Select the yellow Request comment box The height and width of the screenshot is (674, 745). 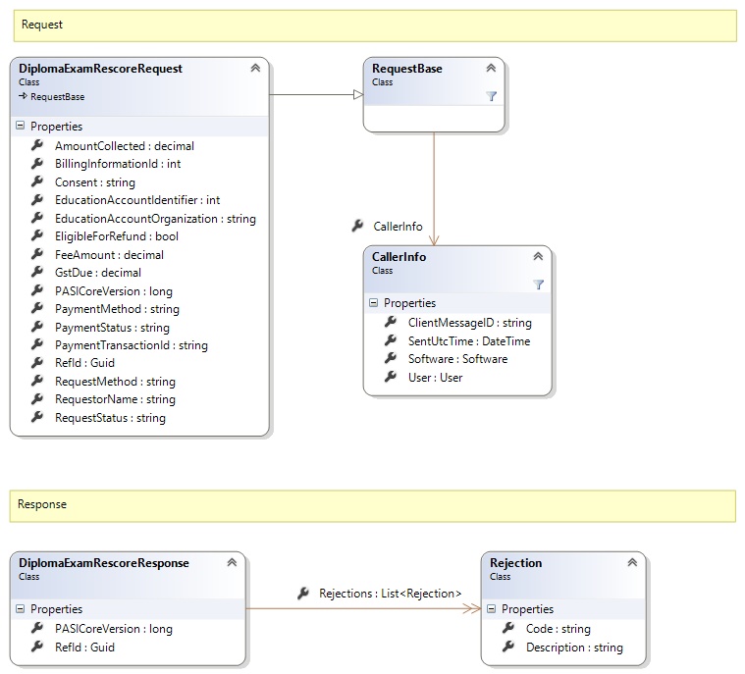click(x=374, y=26)
